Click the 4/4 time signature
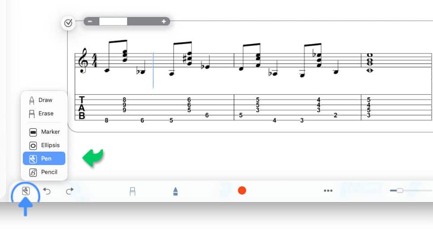Viewport: 433px width, 229px height. [x=94, y=61]
